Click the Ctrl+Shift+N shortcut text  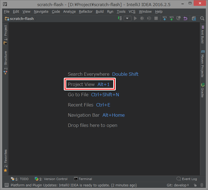click(x=105, y=95)
